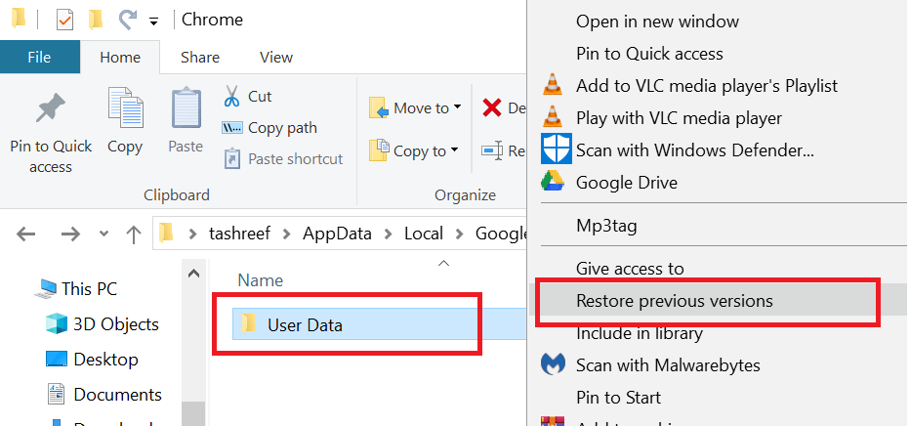
Task: Click Copy path in Clipboard group
Action: click(x=269, y=128)
